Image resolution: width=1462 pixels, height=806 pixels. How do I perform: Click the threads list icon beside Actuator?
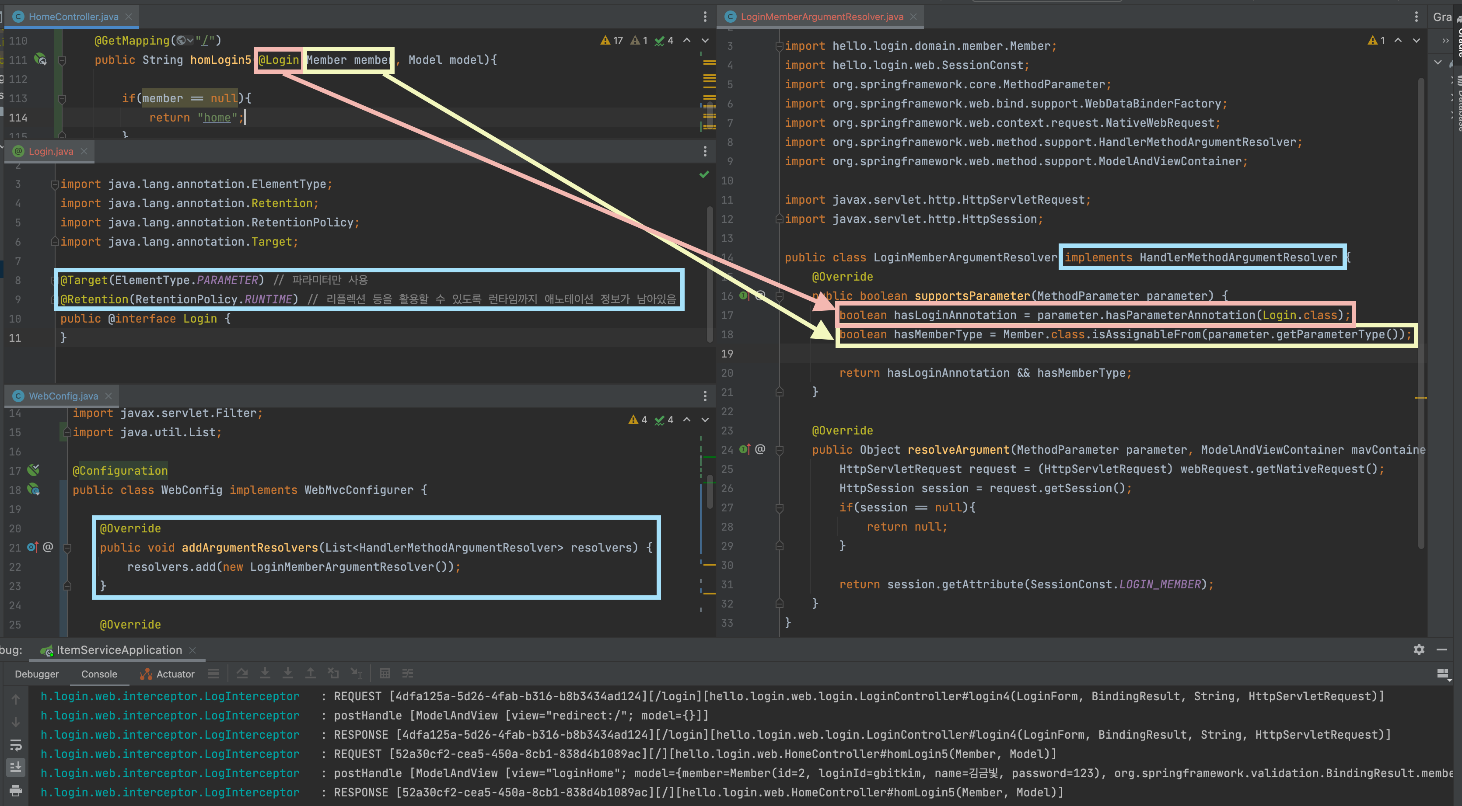[x=213, y=674]
